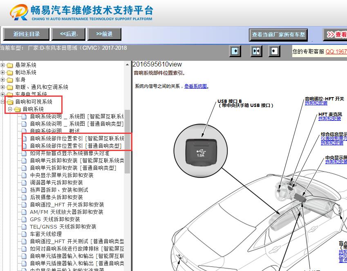Select the 悬架系统 folder label
The image size is (347, 271).
tap(26, 65)
